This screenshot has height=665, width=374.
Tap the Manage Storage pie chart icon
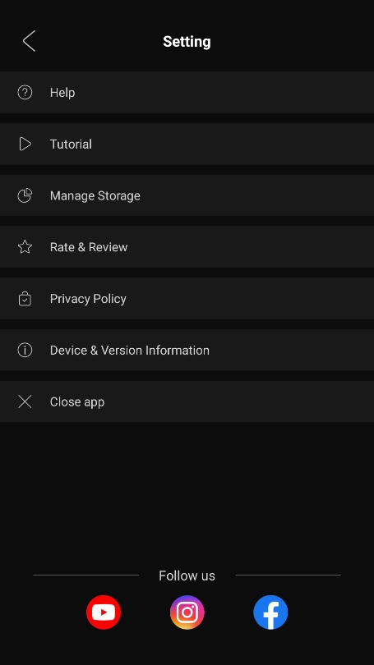[x=25, y=195]
